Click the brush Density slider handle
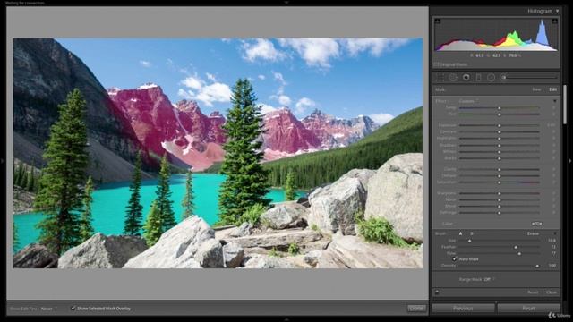 [x=537, y=266]
